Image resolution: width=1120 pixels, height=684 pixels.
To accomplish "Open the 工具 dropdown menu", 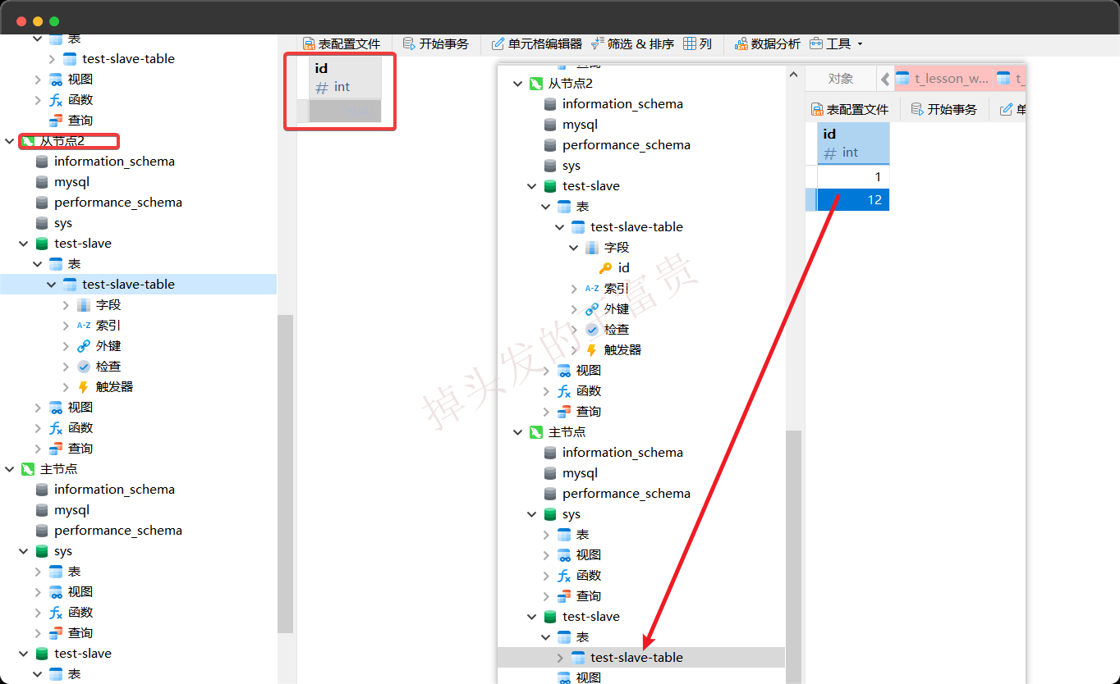I will coord(837,43).
